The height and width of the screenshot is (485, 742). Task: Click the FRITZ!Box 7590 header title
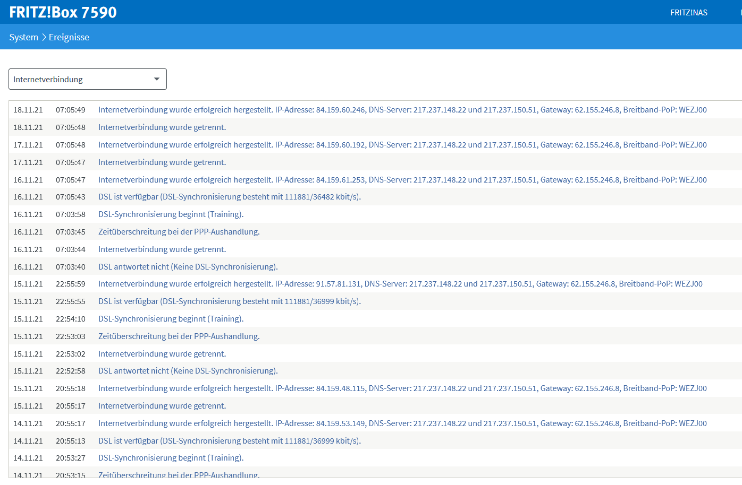63,12
